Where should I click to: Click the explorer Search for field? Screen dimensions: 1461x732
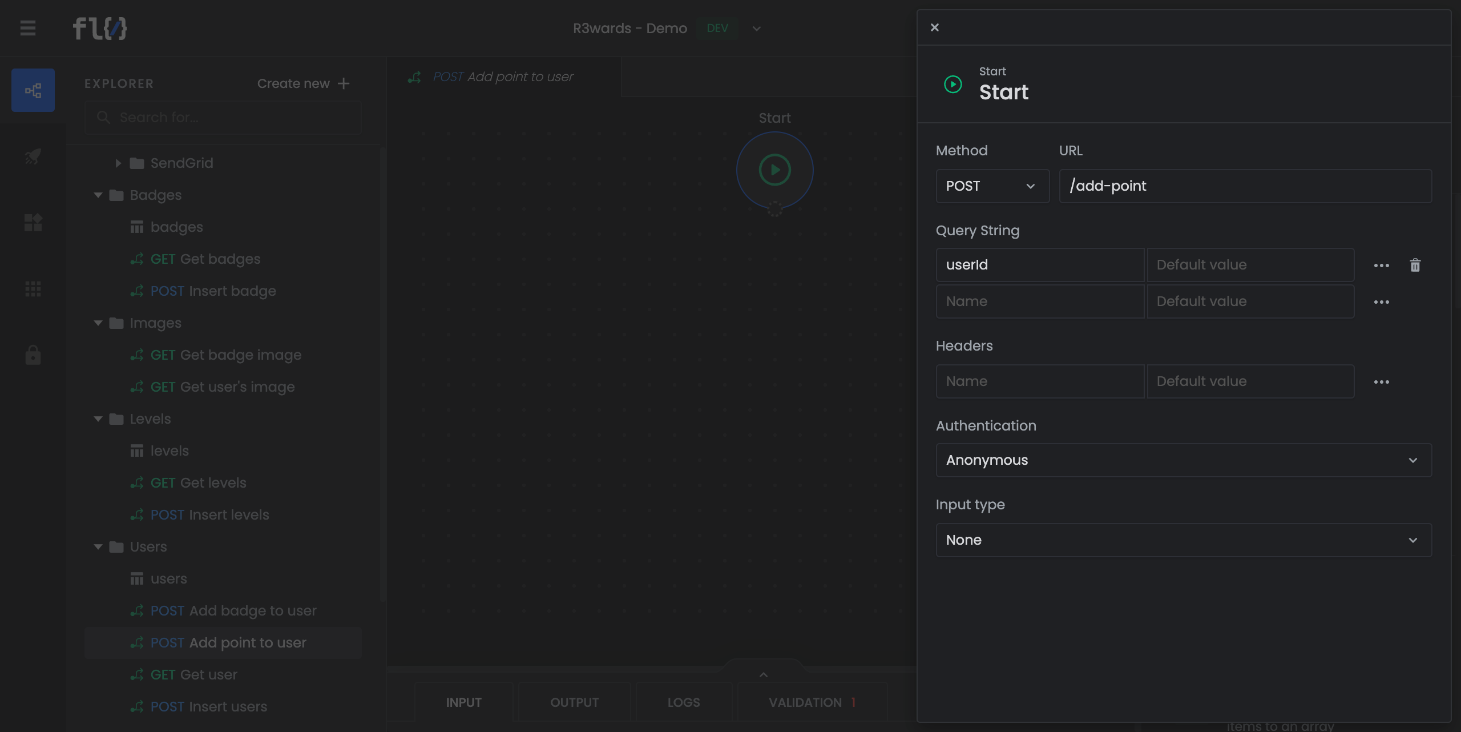point(223,118)
